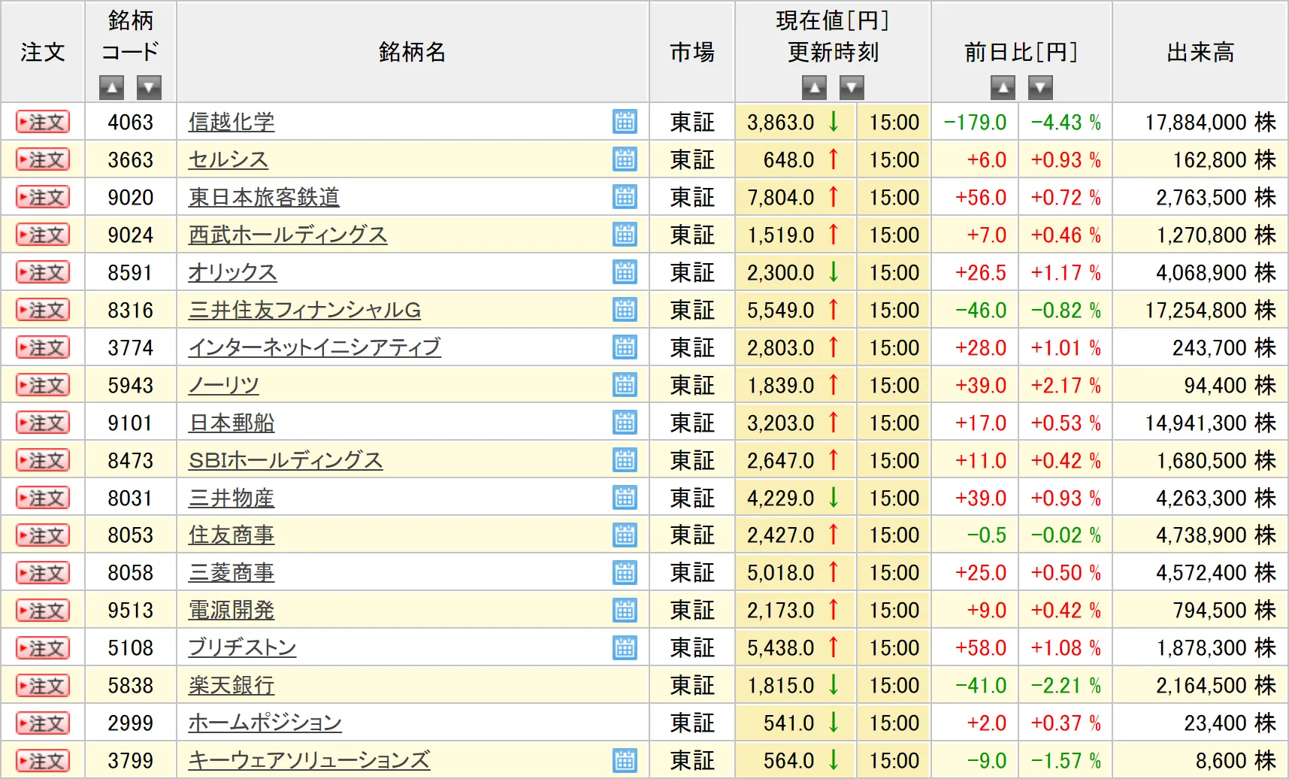Open calendar icon for 信越化学
Screen dimensions: 1289x779
pos(625,122)
